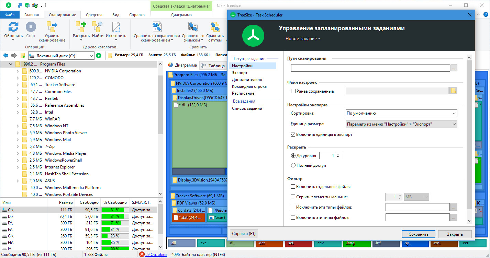Screen dimensions: 490x258
Task: Open the 59 Ошибки link
Action: click(x=156, y=255)
